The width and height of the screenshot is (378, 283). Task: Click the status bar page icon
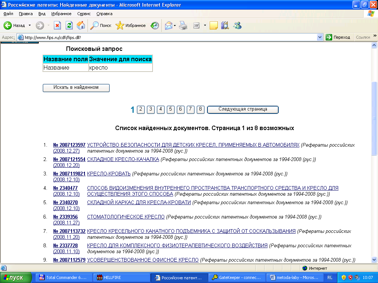click(x=3, y=268)
